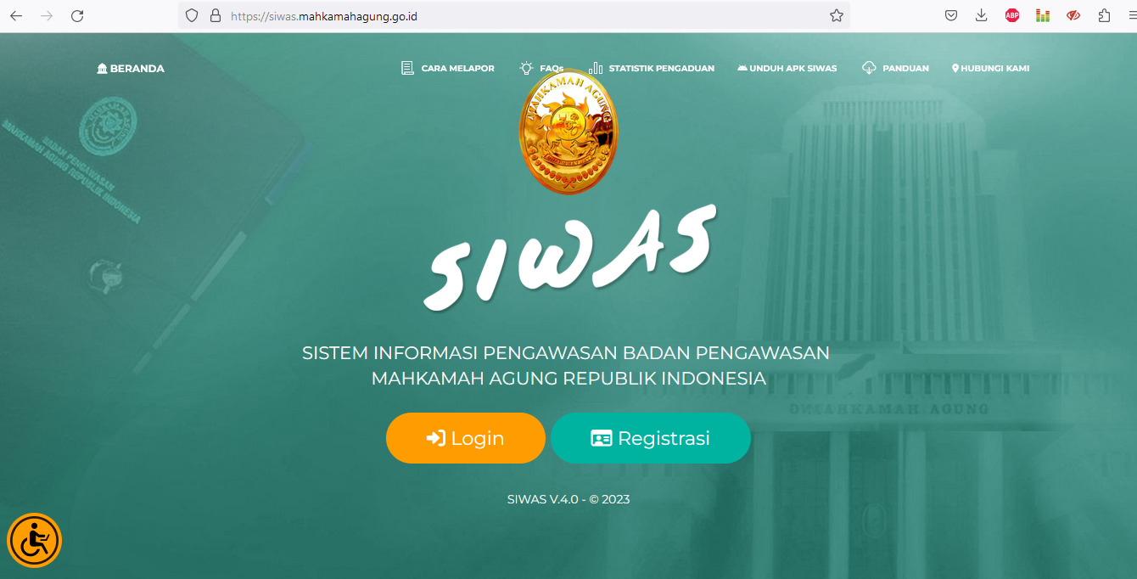Click the orange Login button

pos(466,438)
